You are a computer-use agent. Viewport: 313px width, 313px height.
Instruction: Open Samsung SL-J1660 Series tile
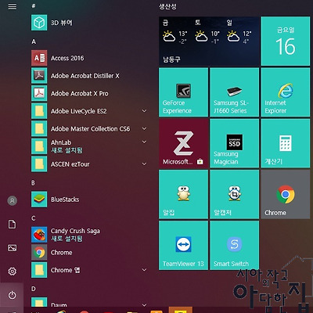click(x=235, y=92)
